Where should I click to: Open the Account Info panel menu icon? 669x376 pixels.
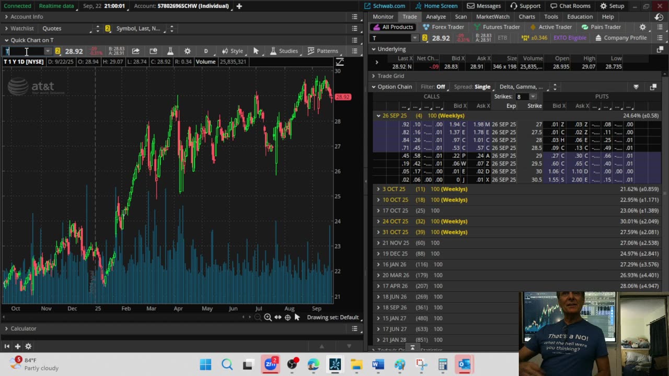(x=354, y=17)
